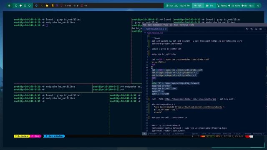Click the purple app icon in top bar
The image size is (267, 150).
[x=57, y=5]
